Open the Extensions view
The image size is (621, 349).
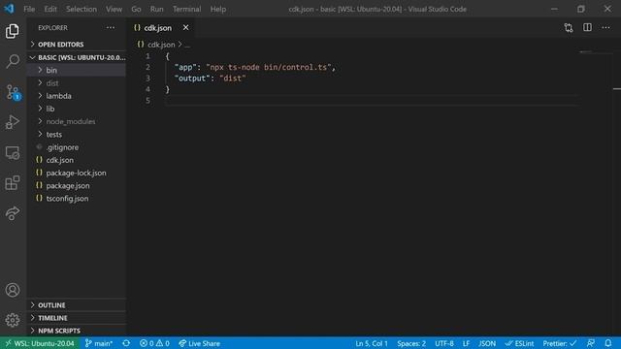(x=13, y=183)
